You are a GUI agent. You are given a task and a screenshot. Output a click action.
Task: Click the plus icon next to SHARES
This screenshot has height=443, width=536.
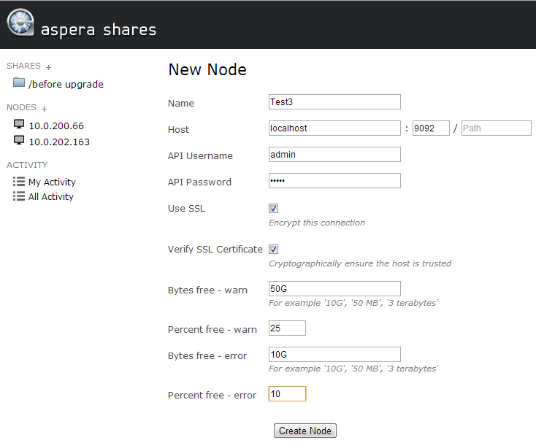coord(49,67)
